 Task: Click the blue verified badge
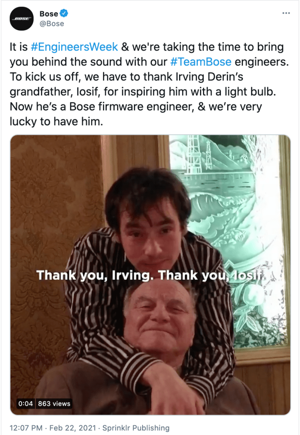[x=64, y=13]
